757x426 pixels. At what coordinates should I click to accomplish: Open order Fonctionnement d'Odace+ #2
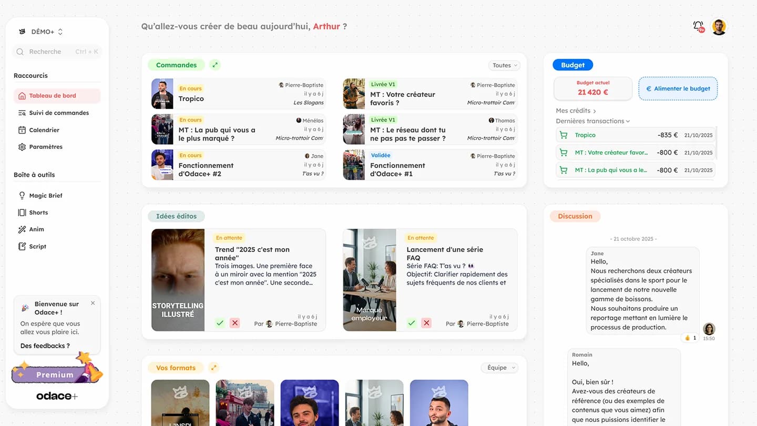point(238,165)
